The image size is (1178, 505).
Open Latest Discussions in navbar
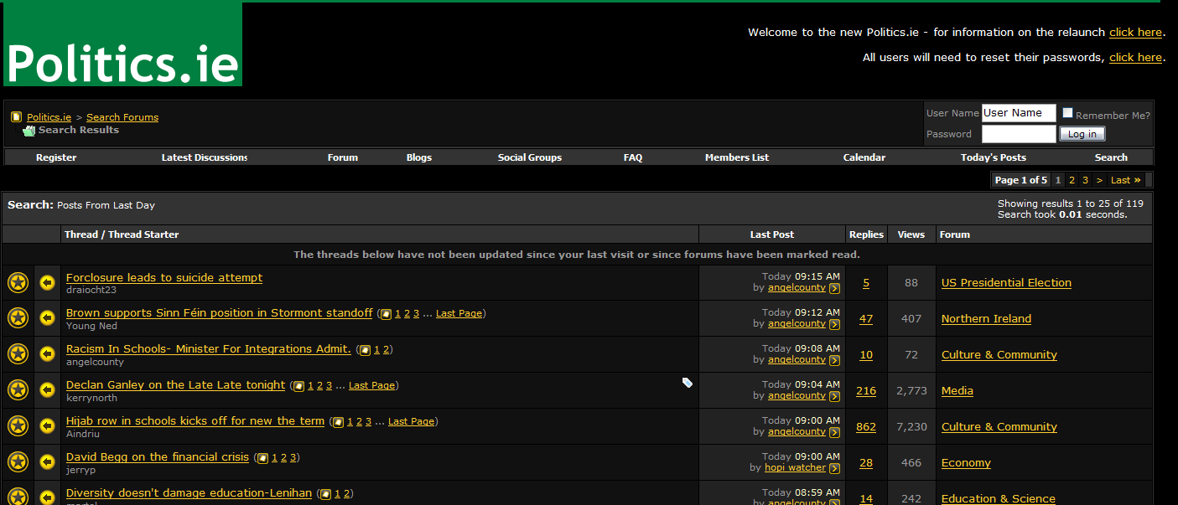(205, 157)
